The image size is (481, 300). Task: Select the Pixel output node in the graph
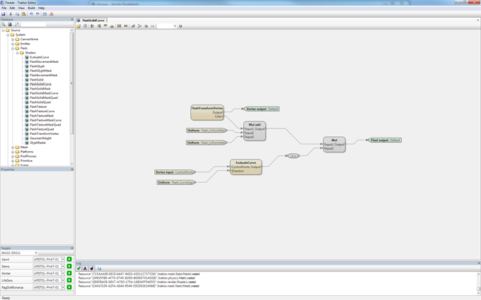(384, 140)
